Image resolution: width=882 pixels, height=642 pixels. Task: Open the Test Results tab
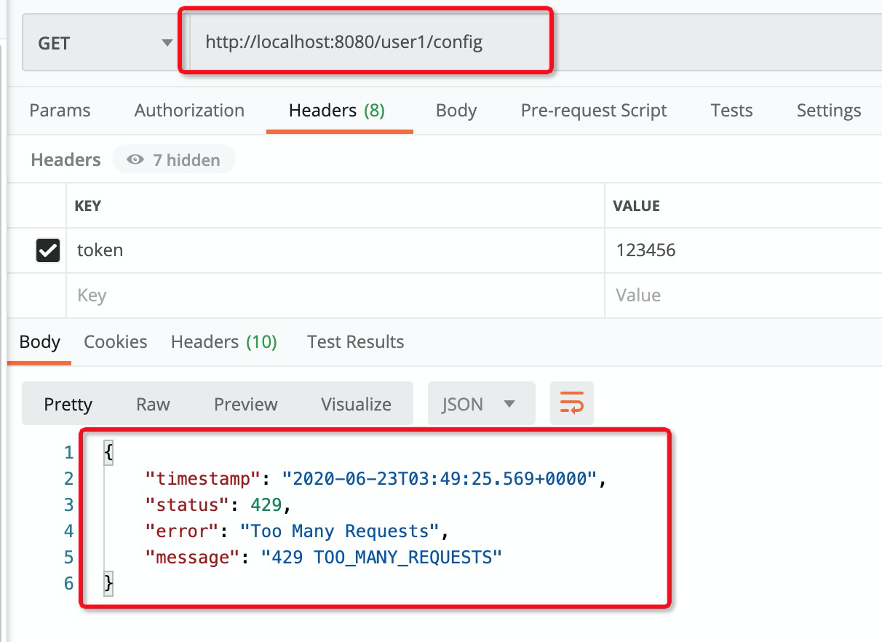click(355, 342)
